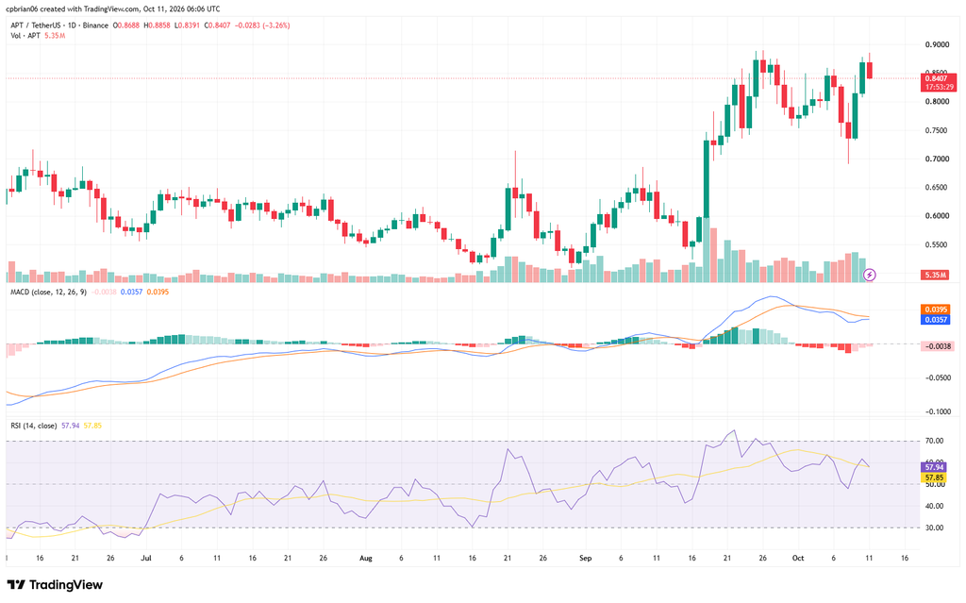Screen dimensions: 966x603
Task: Click the Jul label on the time axis
Action: (146, 558)
